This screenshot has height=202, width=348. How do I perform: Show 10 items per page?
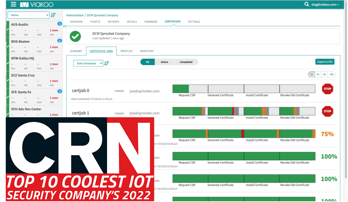(x=311, y=74)
